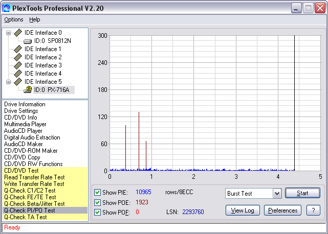328x234 pixels.
Task: Open CD/DVD Info function
Action: click(x=20, y=118)
